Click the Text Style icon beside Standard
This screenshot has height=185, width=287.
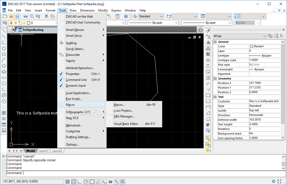tap(135, 16)
